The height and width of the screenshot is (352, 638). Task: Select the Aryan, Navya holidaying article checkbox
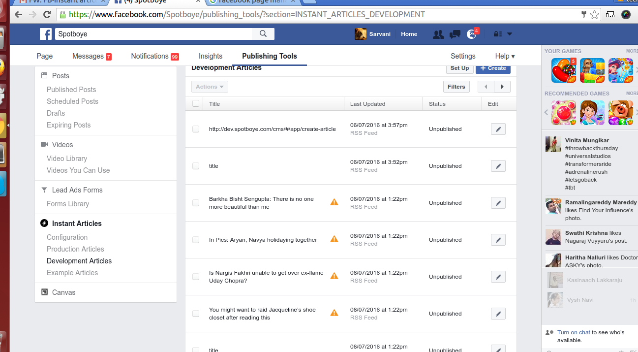tap(196, 240)
